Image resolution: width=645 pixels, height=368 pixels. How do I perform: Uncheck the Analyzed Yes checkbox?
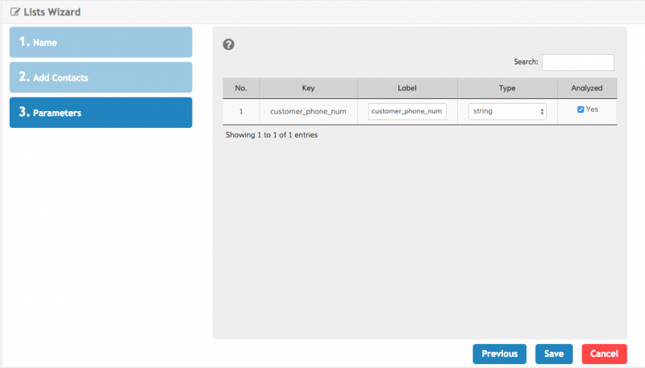tap(580, 110)
